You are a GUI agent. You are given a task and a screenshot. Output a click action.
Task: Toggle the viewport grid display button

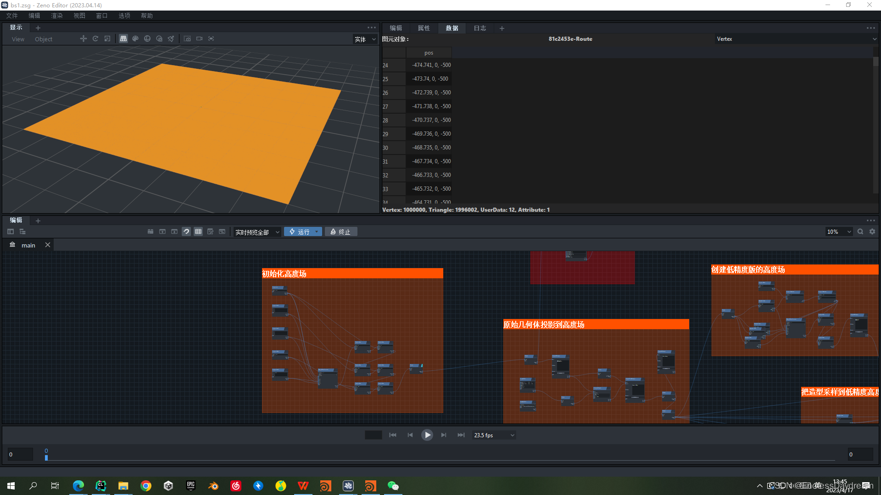(123, 39)
